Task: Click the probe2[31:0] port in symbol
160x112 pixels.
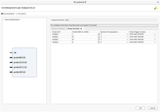Action: coord(20,67)
